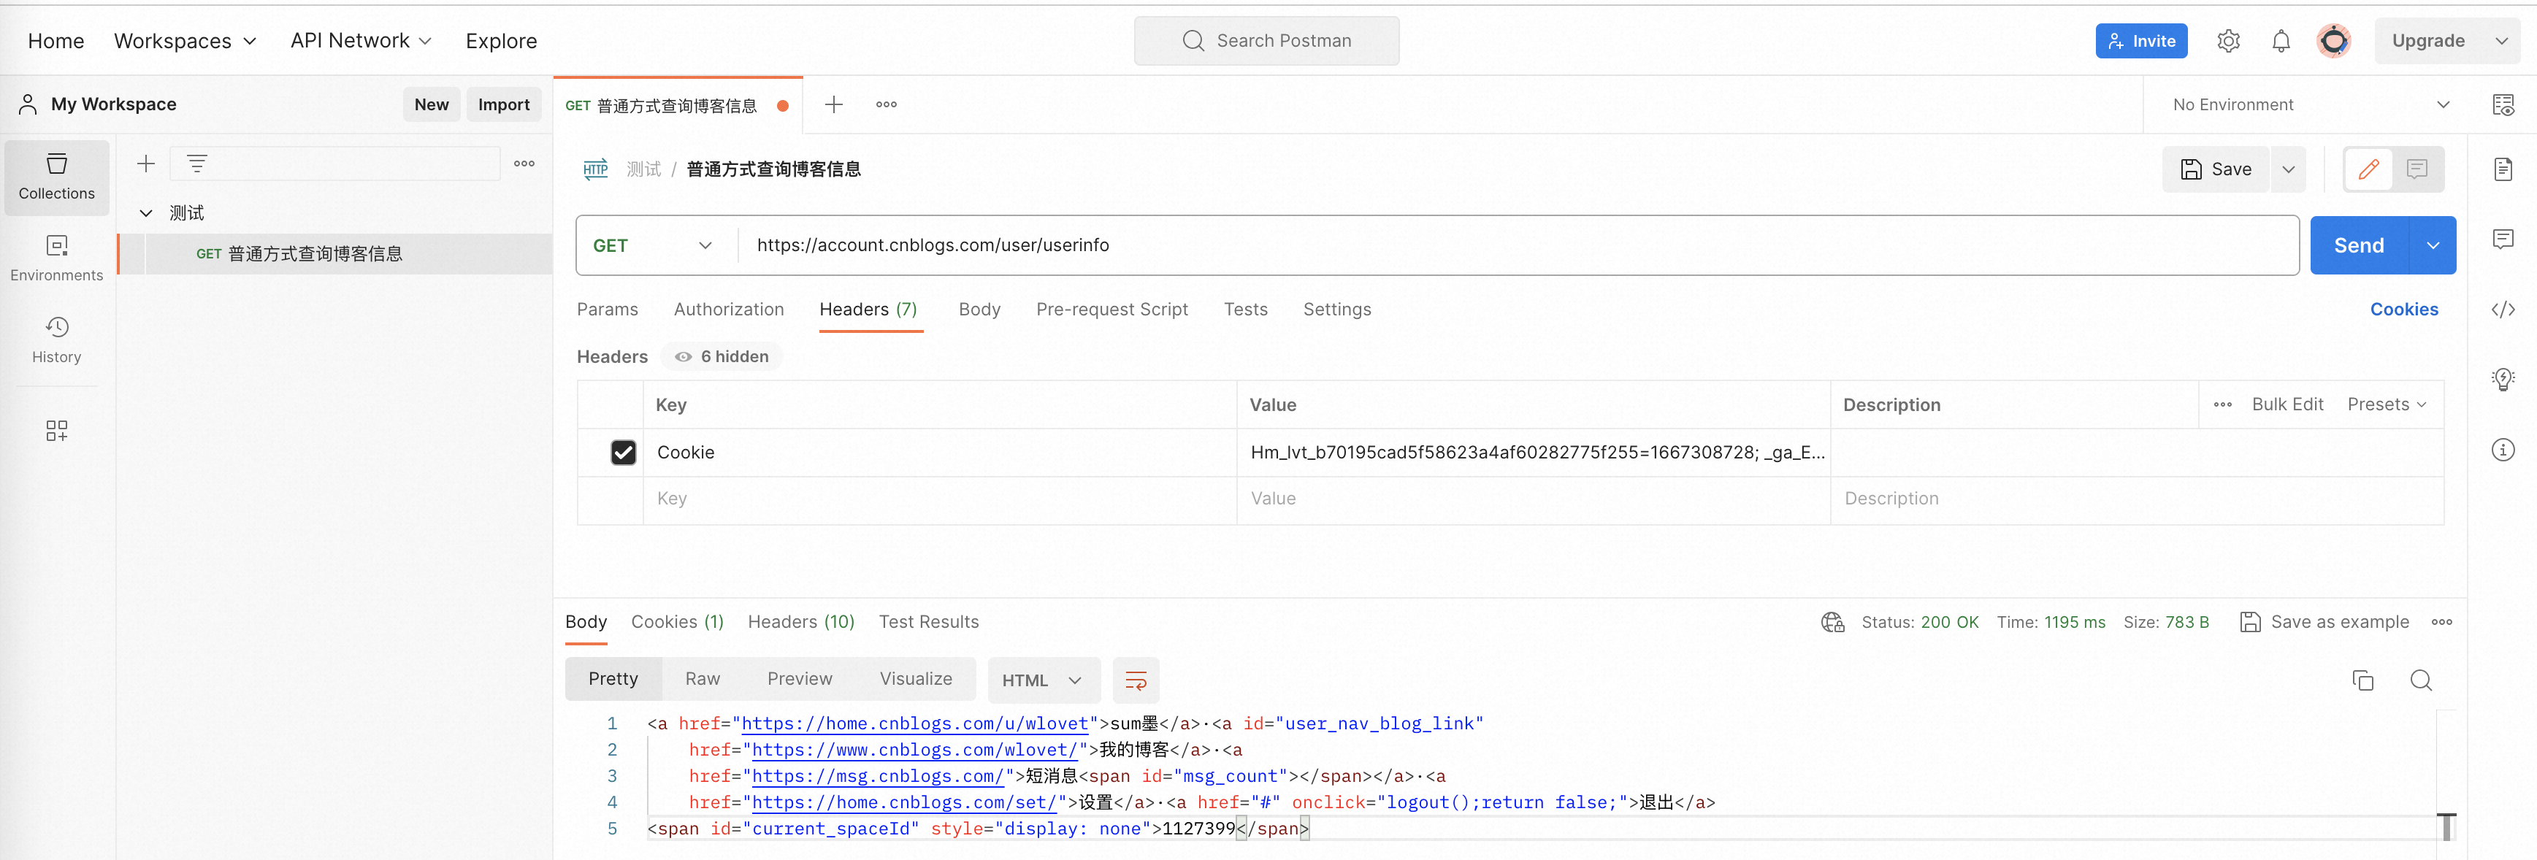The image size is (2537, 860).
Task: Open the Cookies link
Action: click(x=2404, y=310)
